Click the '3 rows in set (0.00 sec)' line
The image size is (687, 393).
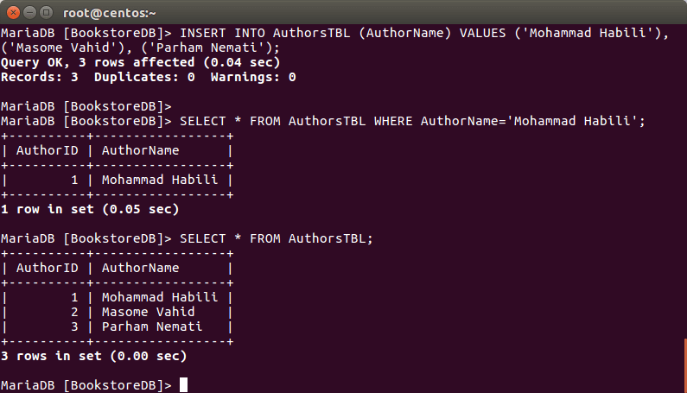(x=94, y=355)
